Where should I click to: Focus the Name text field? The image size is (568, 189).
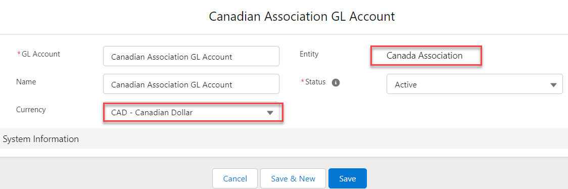(191, 84)
